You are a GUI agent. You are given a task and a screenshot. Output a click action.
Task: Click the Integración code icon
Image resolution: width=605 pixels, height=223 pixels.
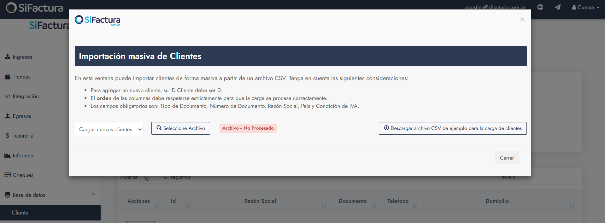click(x=8, y=97)
